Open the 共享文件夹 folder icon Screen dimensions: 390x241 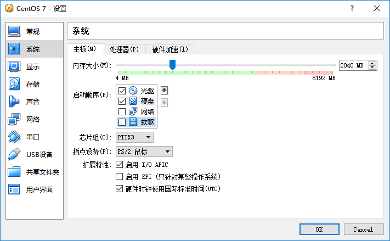14,172
